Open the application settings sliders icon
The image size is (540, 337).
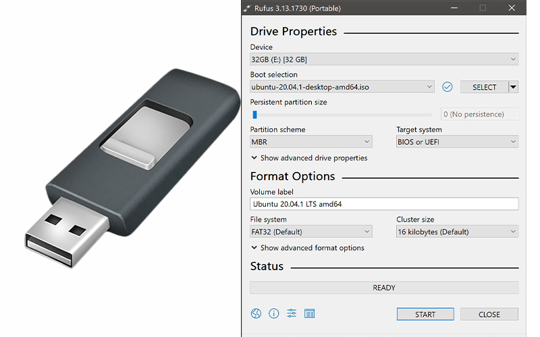[292, 313]
